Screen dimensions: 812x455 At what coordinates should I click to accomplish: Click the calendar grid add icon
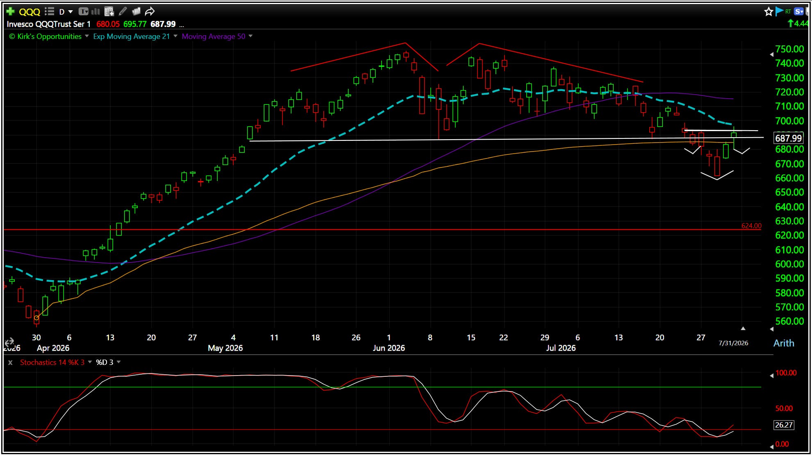click(109, 11)
